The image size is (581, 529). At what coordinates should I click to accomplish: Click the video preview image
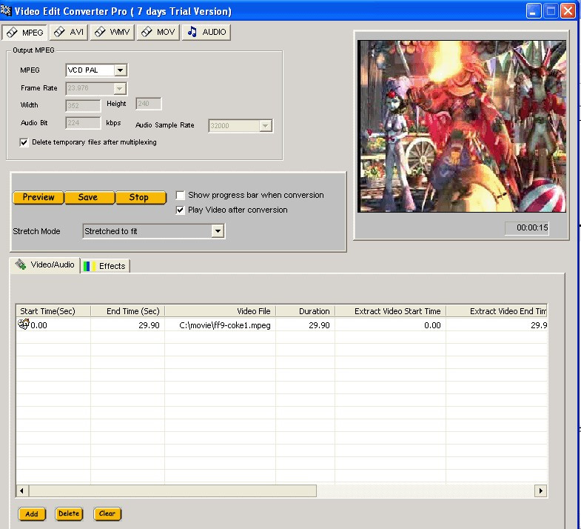(x=462, y=126)
